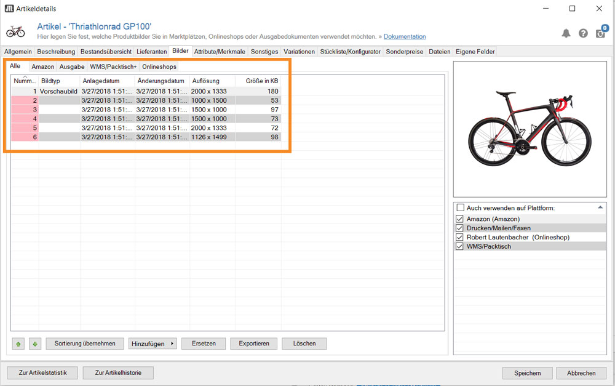
Task: Click Sortierung übernehmen button
Action: tap(85, 344)
